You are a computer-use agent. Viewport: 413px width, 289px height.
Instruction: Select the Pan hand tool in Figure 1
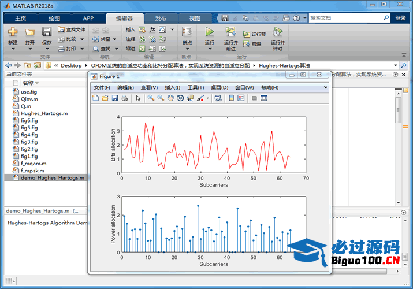tap(170, 98)
